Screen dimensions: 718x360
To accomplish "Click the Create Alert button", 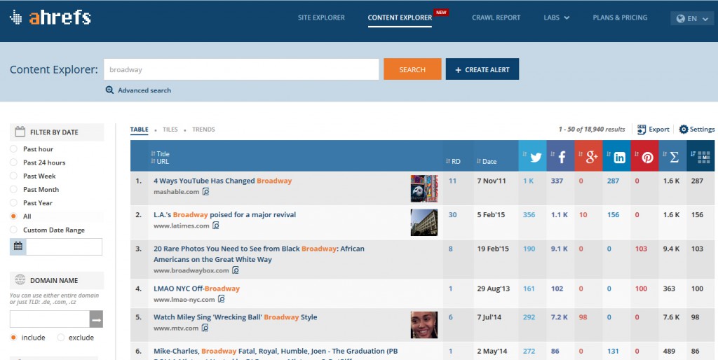I will (x=482, y=69).
